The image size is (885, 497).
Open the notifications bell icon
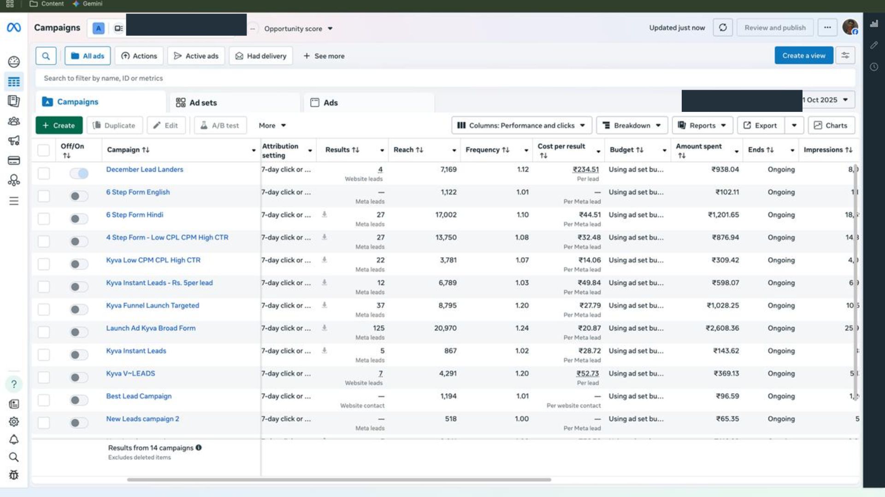(14, 439)
